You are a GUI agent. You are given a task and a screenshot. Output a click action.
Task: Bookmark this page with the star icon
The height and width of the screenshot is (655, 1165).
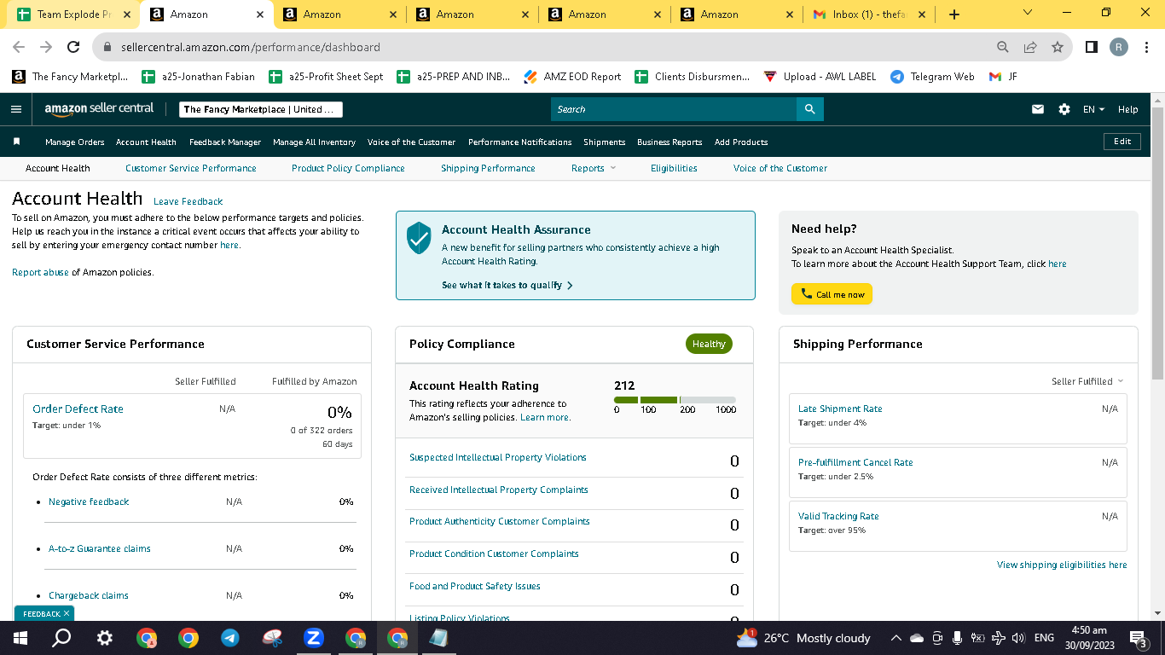[x=1058, y=47]
